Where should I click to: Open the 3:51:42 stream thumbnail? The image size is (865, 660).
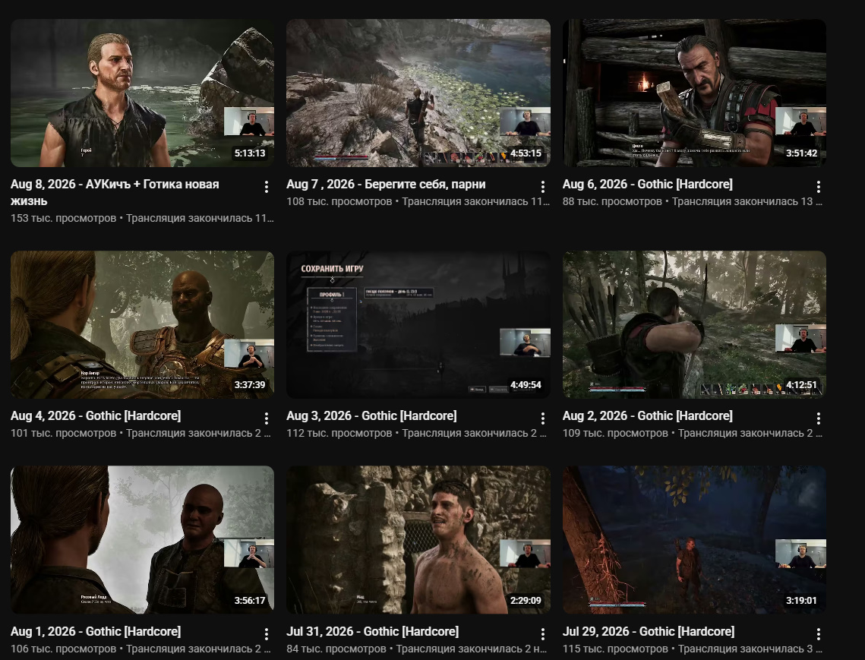coord(694,93)
